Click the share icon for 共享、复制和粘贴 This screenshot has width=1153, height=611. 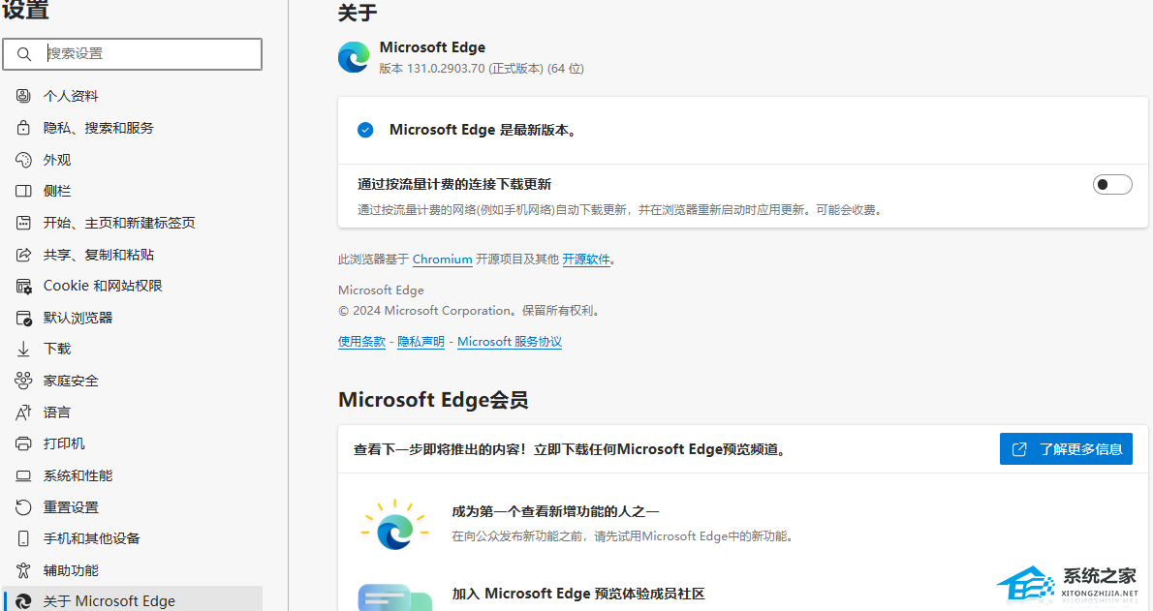pyautogui.click(x=23, y=255)
